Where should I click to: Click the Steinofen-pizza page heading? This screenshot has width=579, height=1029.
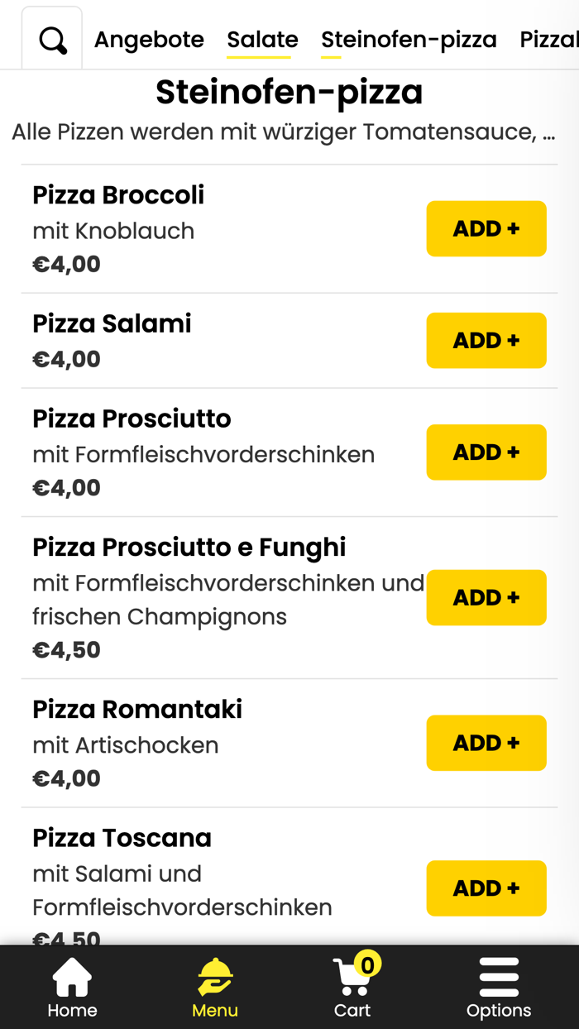coord(289,93)
